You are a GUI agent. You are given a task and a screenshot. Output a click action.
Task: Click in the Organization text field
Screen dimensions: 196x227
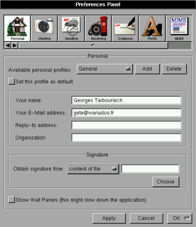(126, 138)
